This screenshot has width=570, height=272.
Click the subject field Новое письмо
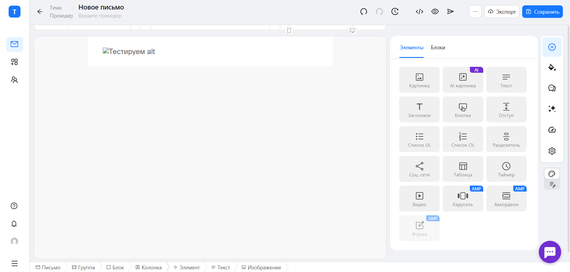(x=101, y=7)
